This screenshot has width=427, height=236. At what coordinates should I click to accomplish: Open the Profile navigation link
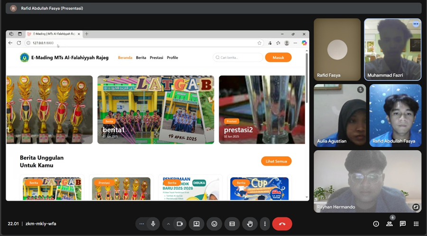pyautogui.click(x=172, y=57)
